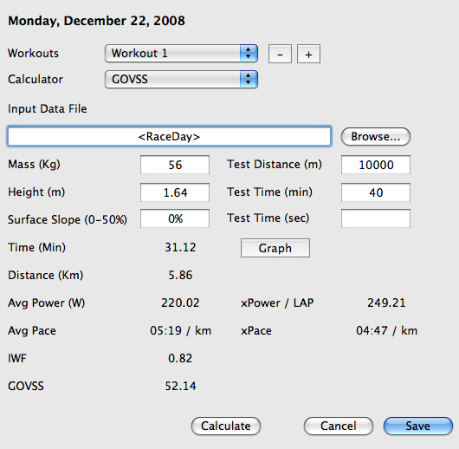Click the xPower / LAP value 249.21
The height and width of the screenshot is (449, 459).
(387, 303)
